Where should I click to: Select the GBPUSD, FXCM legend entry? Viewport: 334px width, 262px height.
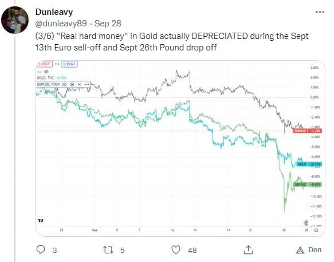point(48,84)
